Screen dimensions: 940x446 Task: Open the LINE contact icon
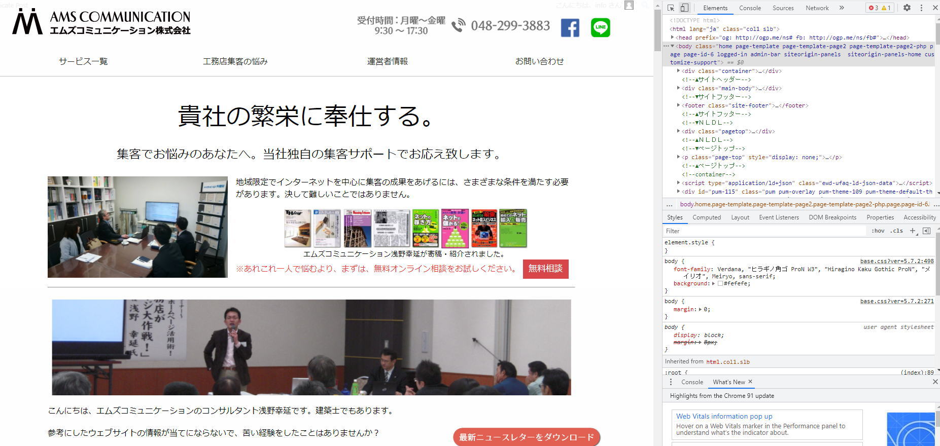pos(601,27)
